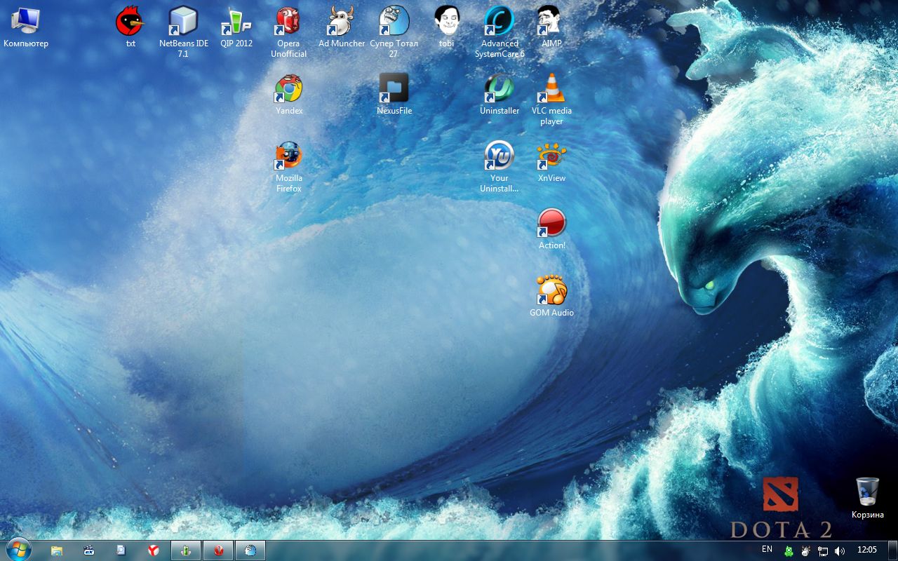Select the Корзина recycle bin icon
The width and height of the screenshot is (898, 561).
867,492
